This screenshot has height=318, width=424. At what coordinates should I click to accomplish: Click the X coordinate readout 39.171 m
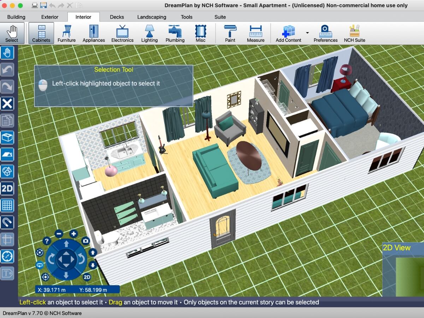(52, 290)
